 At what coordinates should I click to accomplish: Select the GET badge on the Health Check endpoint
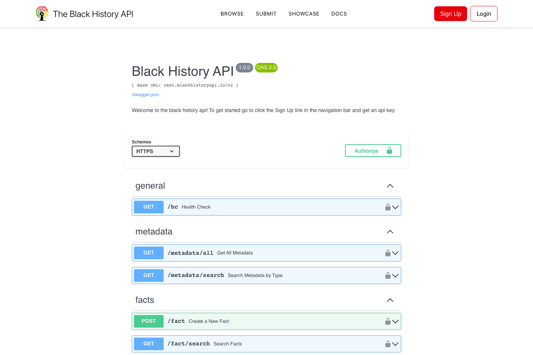pyautogui.click(x=148, y=207)
